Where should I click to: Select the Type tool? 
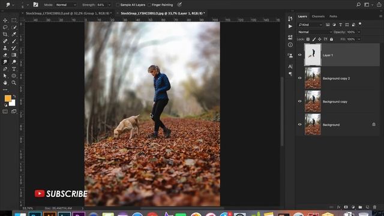point(14,69)
